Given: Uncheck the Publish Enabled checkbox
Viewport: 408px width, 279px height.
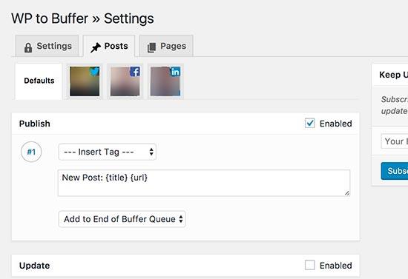Looking at the screenshot, I should 309,124.
